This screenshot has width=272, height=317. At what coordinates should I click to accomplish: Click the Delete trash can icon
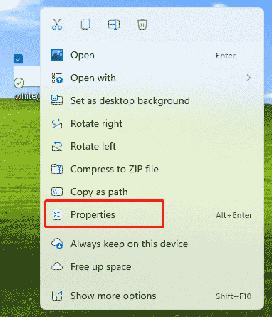coord(142,24)
